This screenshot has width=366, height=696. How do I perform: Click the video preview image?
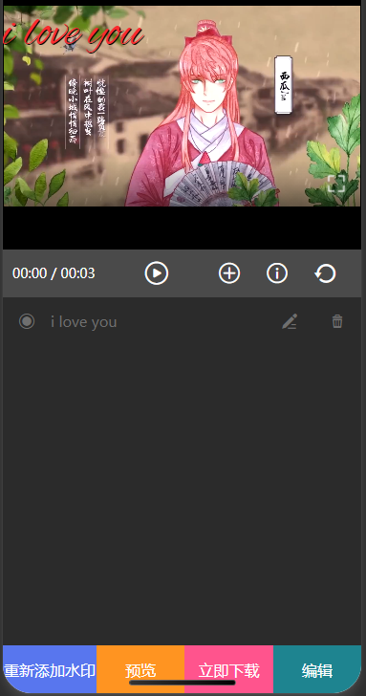coord(182,106)
